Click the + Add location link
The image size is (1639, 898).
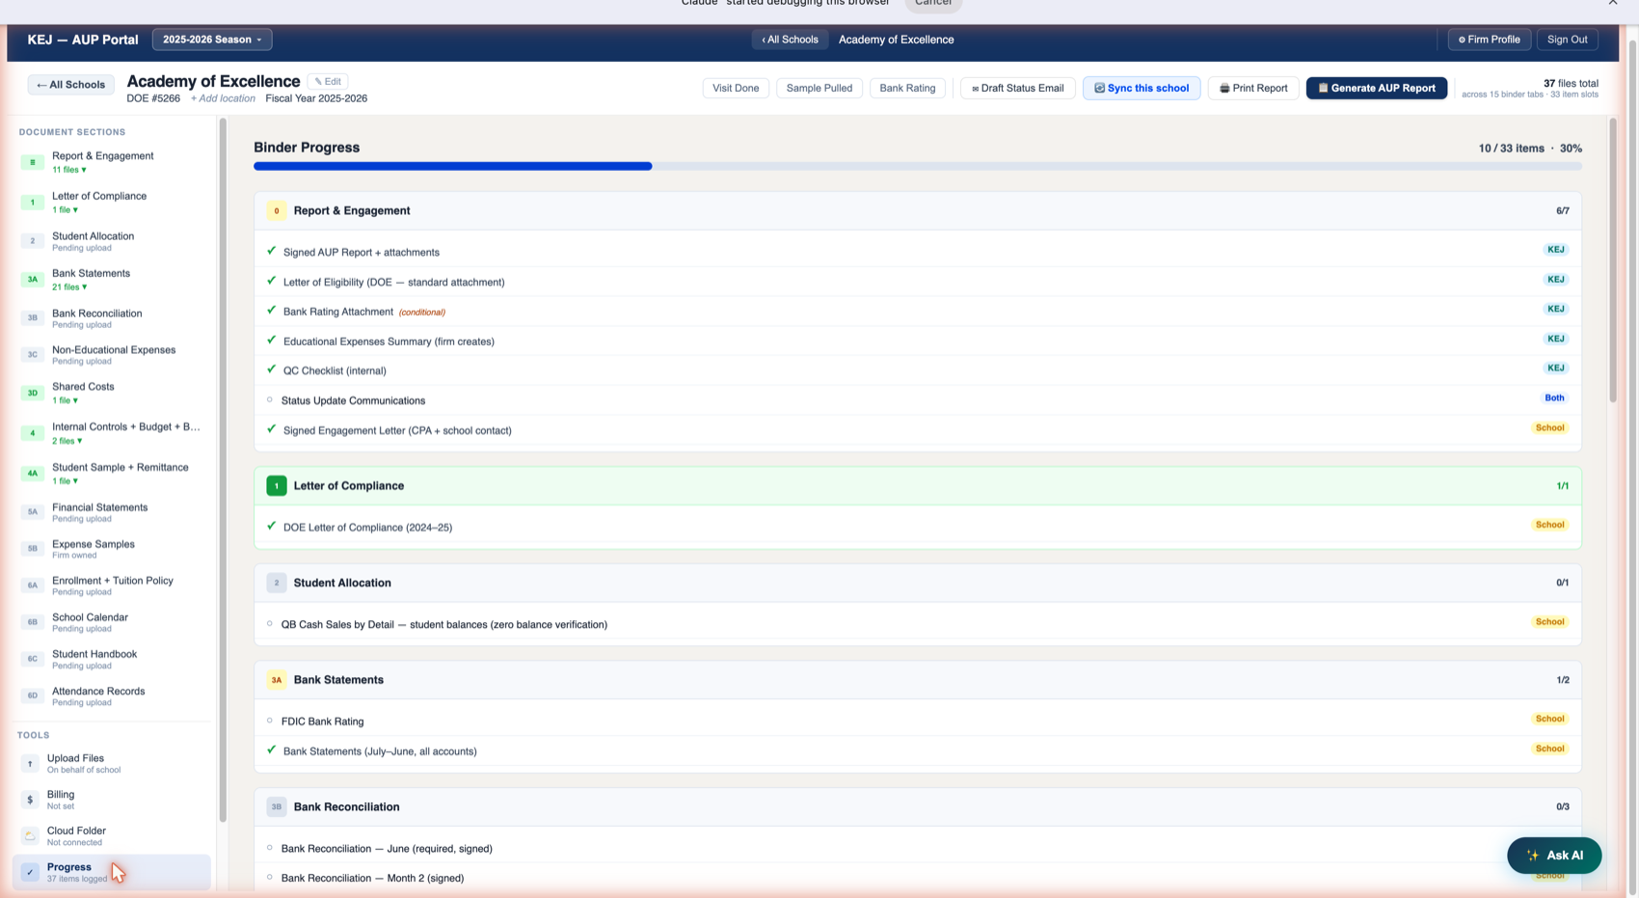[x=223, y=98]
